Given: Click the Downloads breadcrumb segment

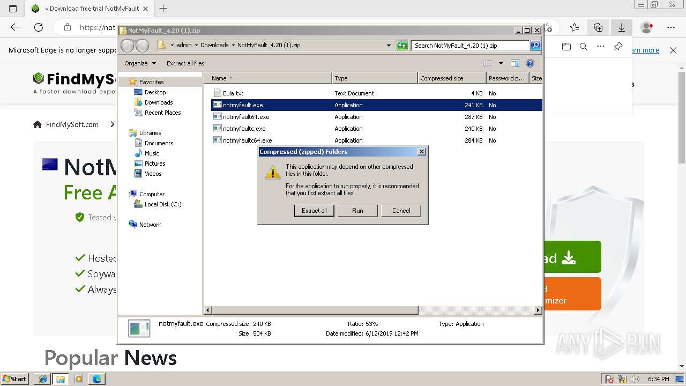Looking at the screenshot, I should (214, 46).
